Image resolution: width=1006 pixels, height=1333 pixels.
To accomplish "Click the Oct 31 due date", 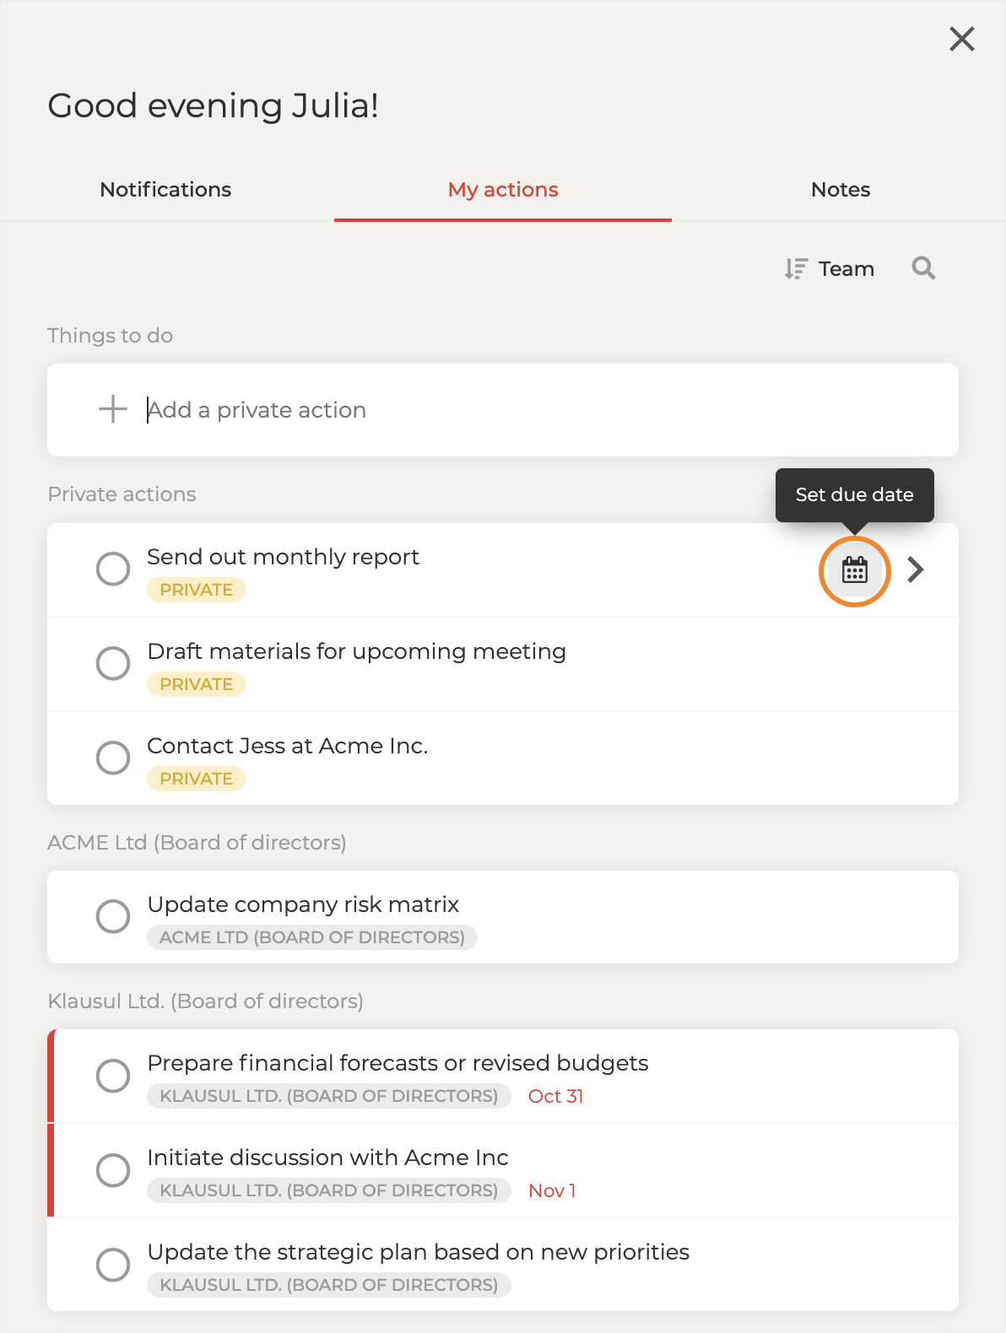I will [555, 1096].
